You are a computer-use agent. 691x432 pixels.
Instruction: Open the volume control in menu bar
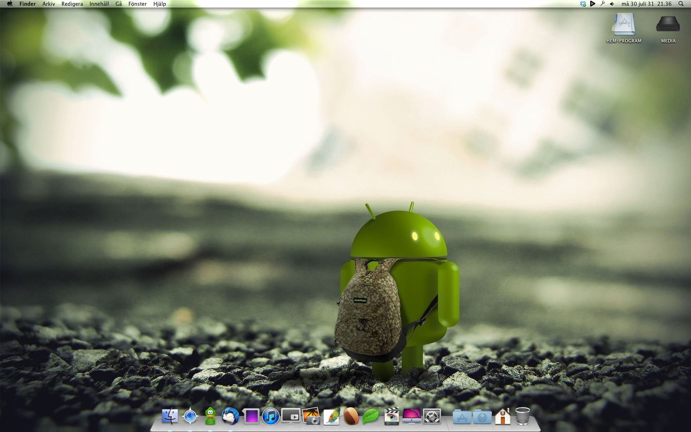coord(612,4)
